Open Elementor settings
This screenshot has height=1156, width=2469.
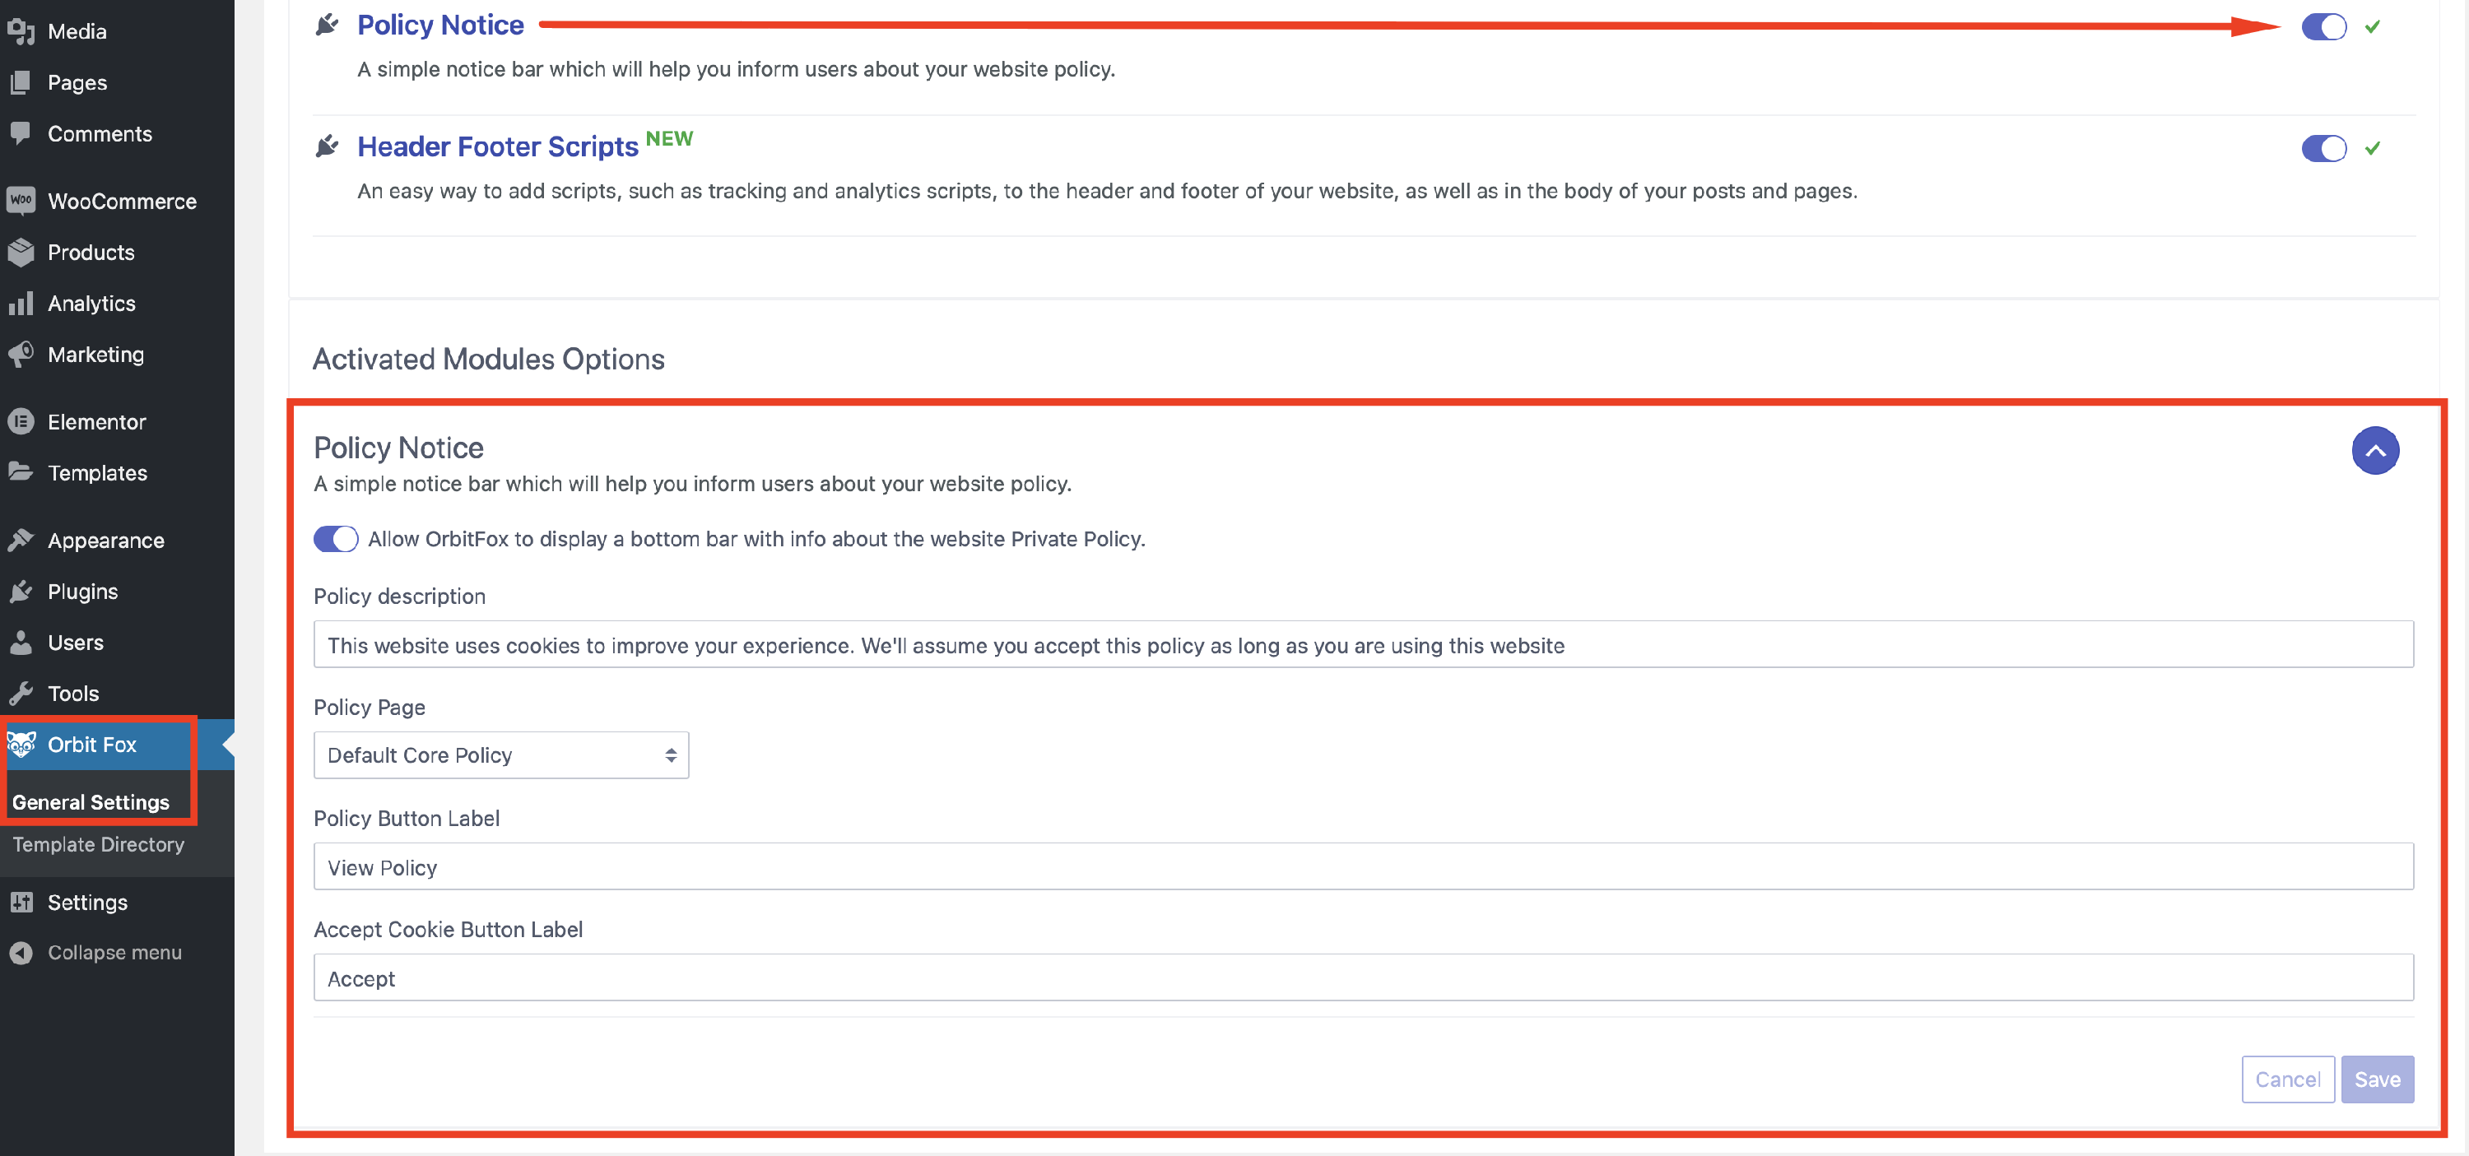(100, 422)
